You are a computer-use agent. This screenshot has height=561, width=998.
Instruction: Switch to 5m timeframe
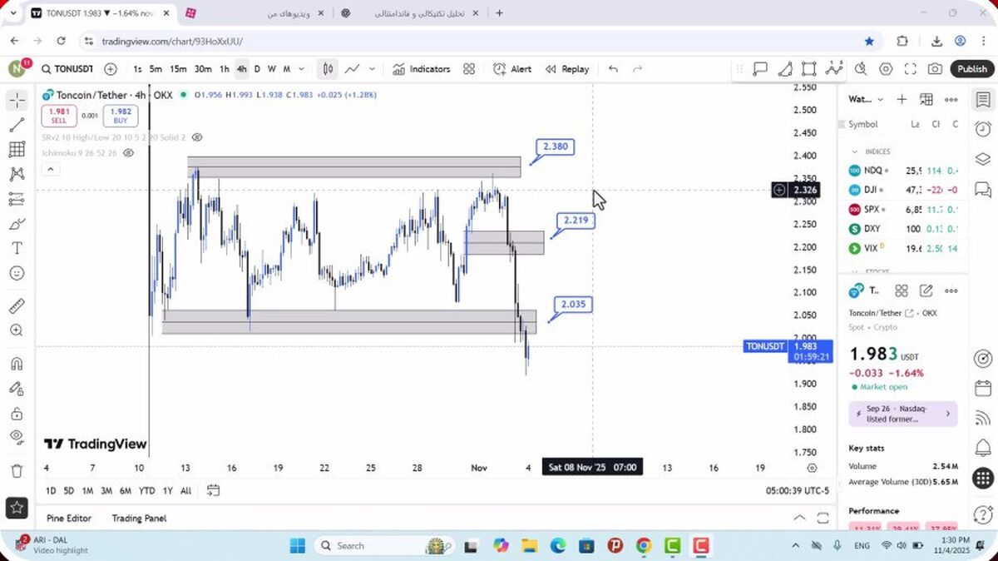click(156, 69)
